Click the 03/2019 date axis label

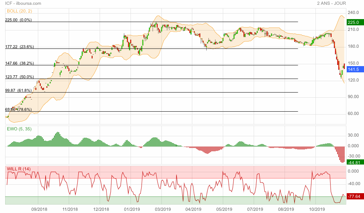point(163,209)
